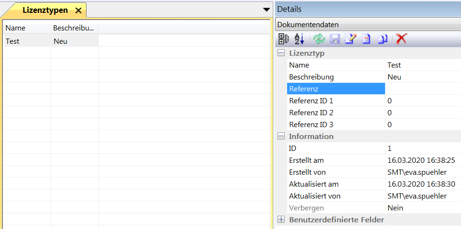
Task: Edit the Beschreibung value Neu in details
Action: [x=422, y=77]
